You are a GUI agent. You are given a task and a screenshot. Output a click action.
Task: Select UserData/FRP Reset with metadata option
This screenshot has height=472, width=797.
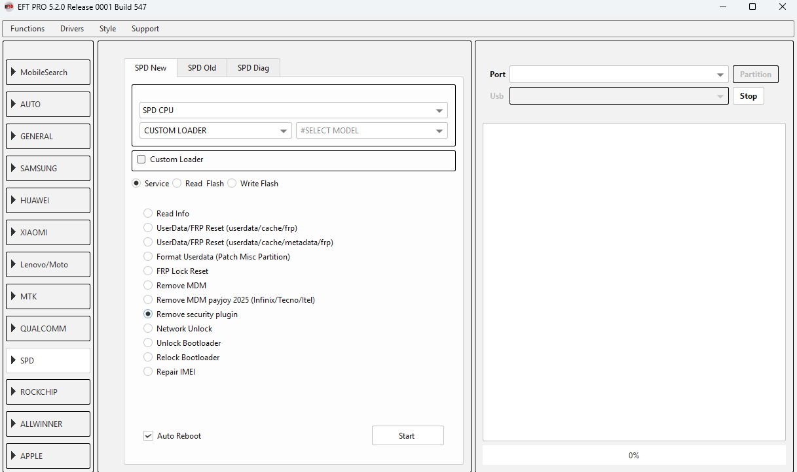click(238, 243)
